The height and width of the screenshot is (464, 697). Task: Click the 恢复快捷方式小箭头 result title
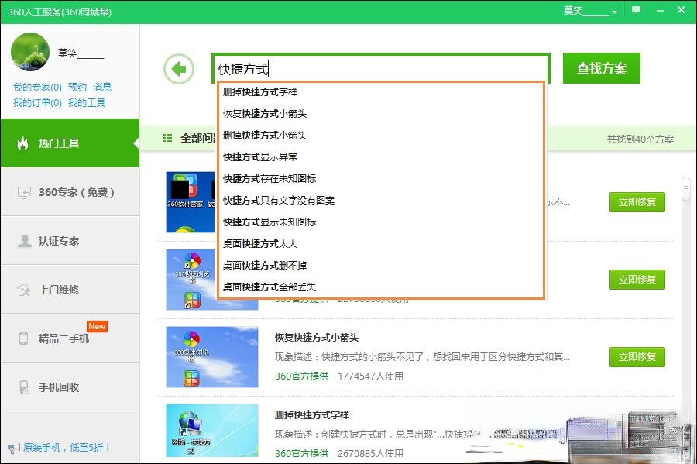coord(317,337)
